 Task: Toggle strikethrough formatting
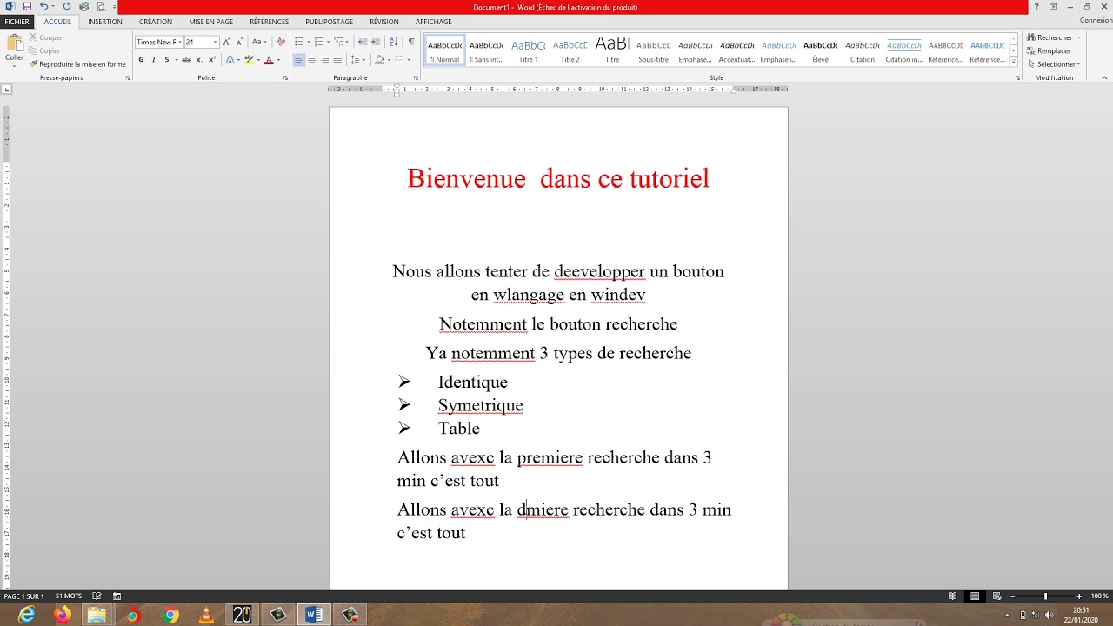tap(186, 60)
